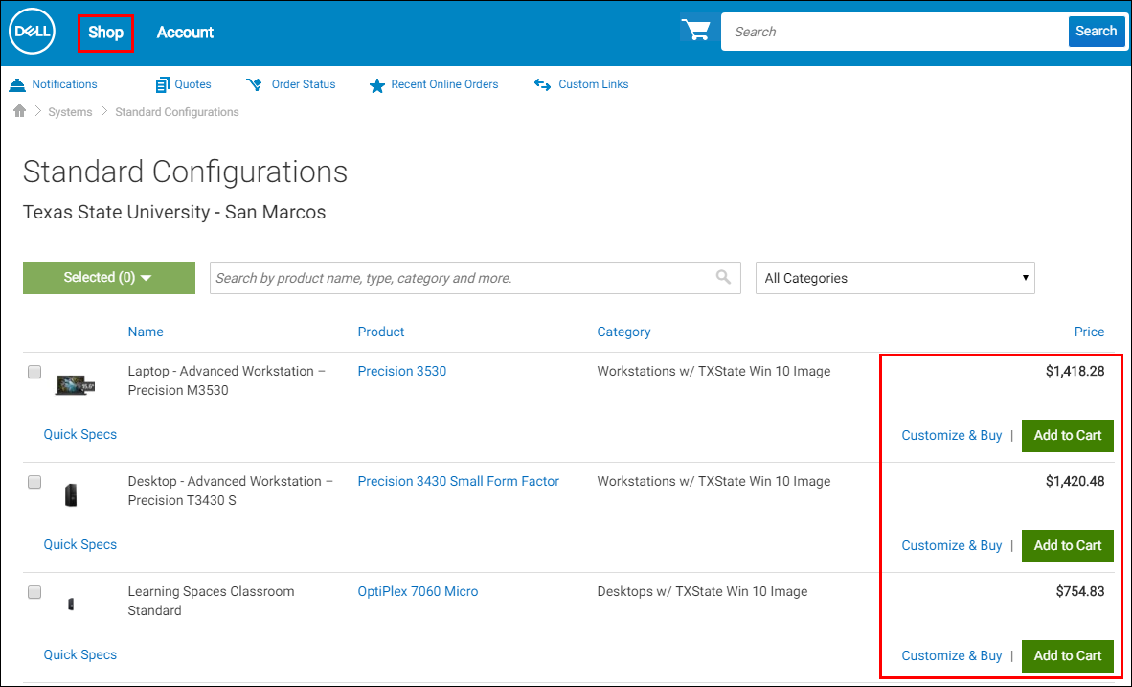Screen dimensions: 1132x687
Task: Check the Precision M3530 laptop checkbox
Action: 34,372
